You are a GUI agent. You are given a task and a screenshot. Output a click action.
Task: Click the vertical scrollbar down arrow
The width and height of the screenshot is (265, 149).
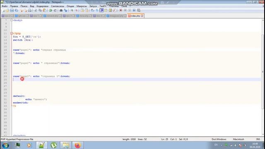263,135
